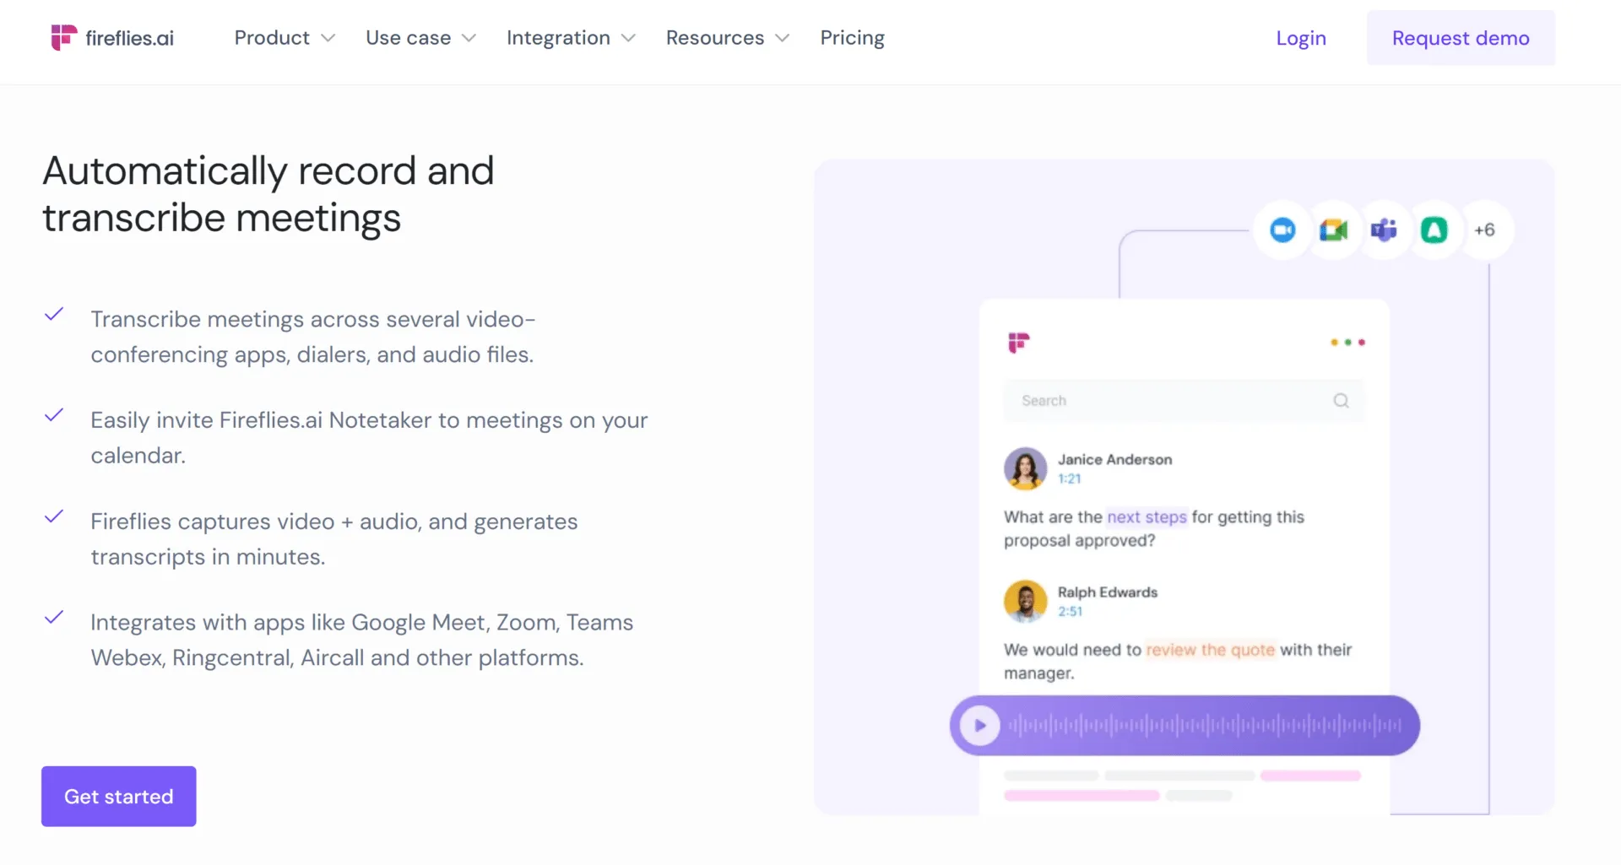Click the green Aircall integration icon
Screen dimensions: 1621x865
[x=1434, y=230]
